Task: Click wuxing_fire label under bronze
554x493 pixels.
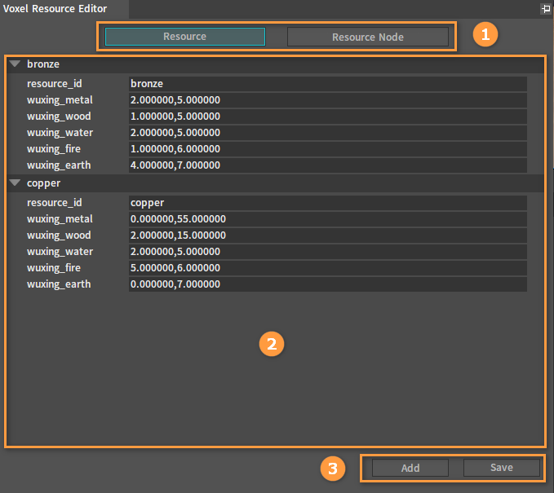Action: click(54, 149)
